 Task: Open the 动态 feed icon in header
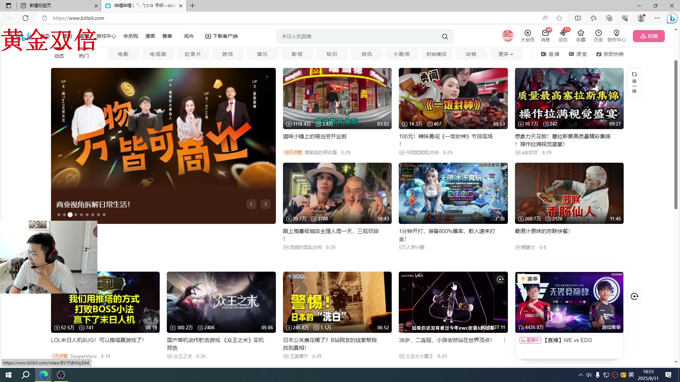[563, 36]
